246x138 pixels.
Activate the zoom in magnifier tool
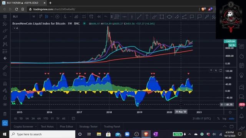tap(5, 74)
